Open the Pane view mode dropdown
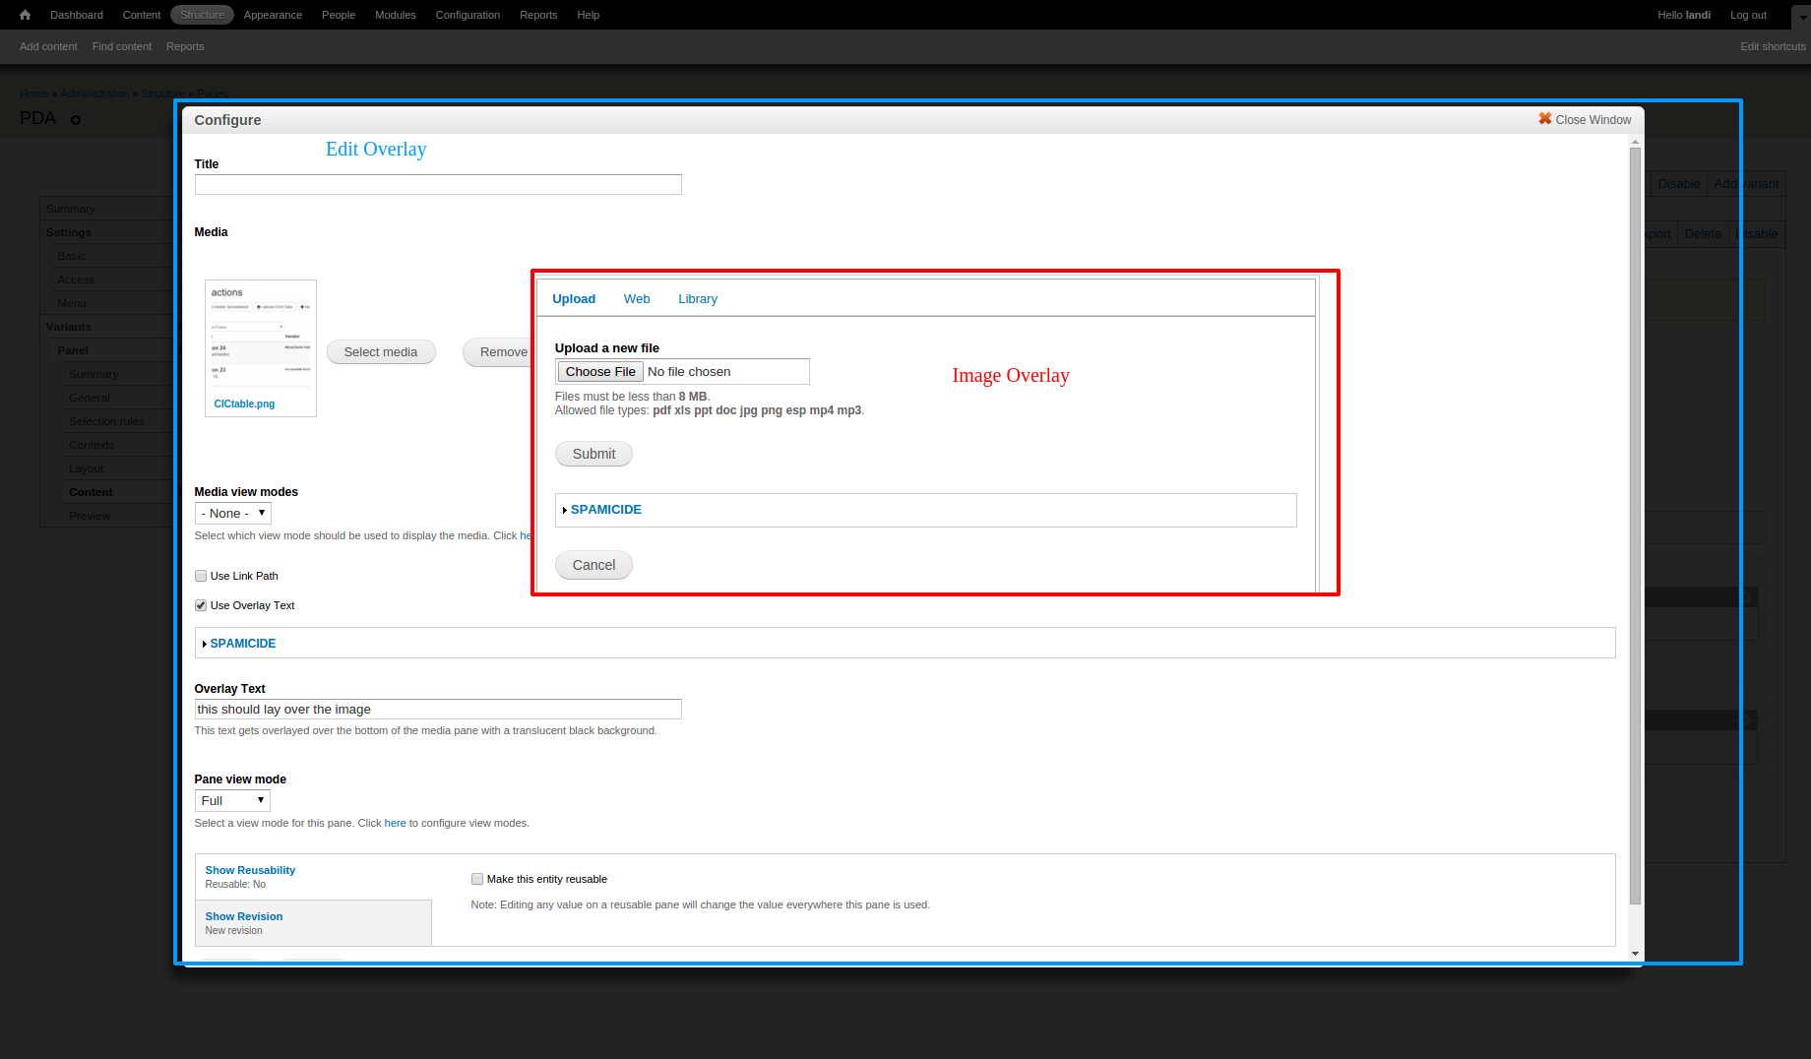 (x=232, y=800)
